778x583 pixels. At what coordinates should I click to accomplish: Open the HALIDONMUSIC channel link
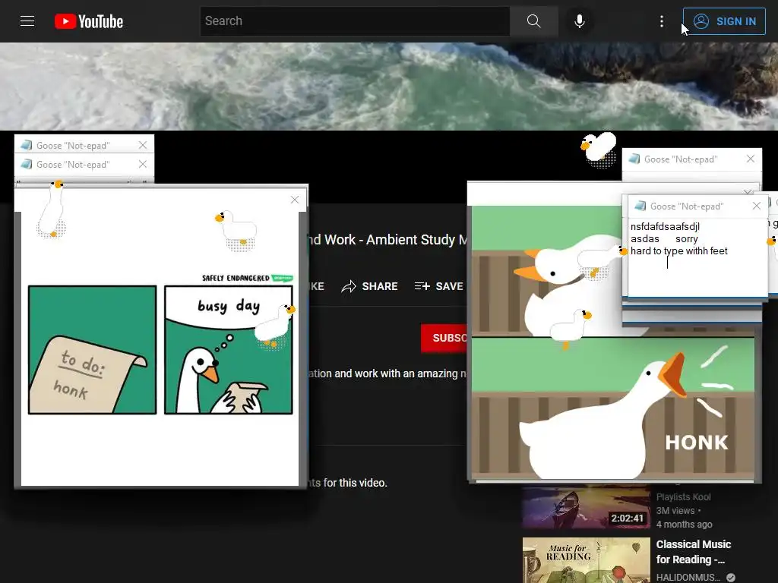(x=688, y=577)
